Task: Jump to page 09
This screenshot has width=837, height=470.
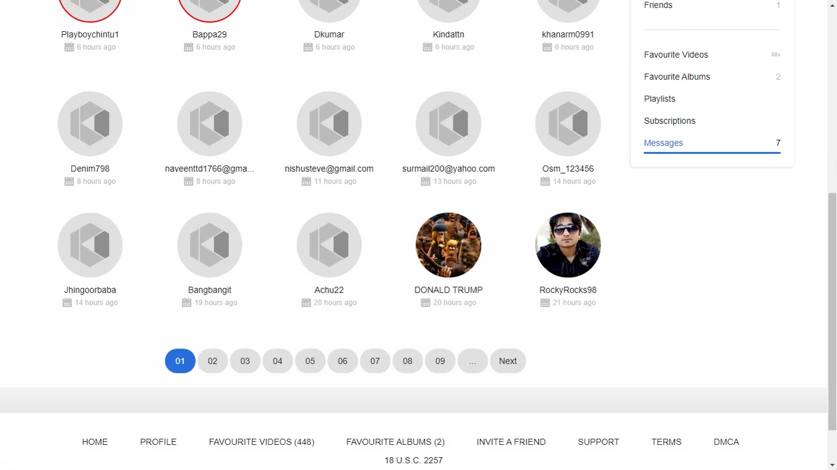Action: (440, 361)
